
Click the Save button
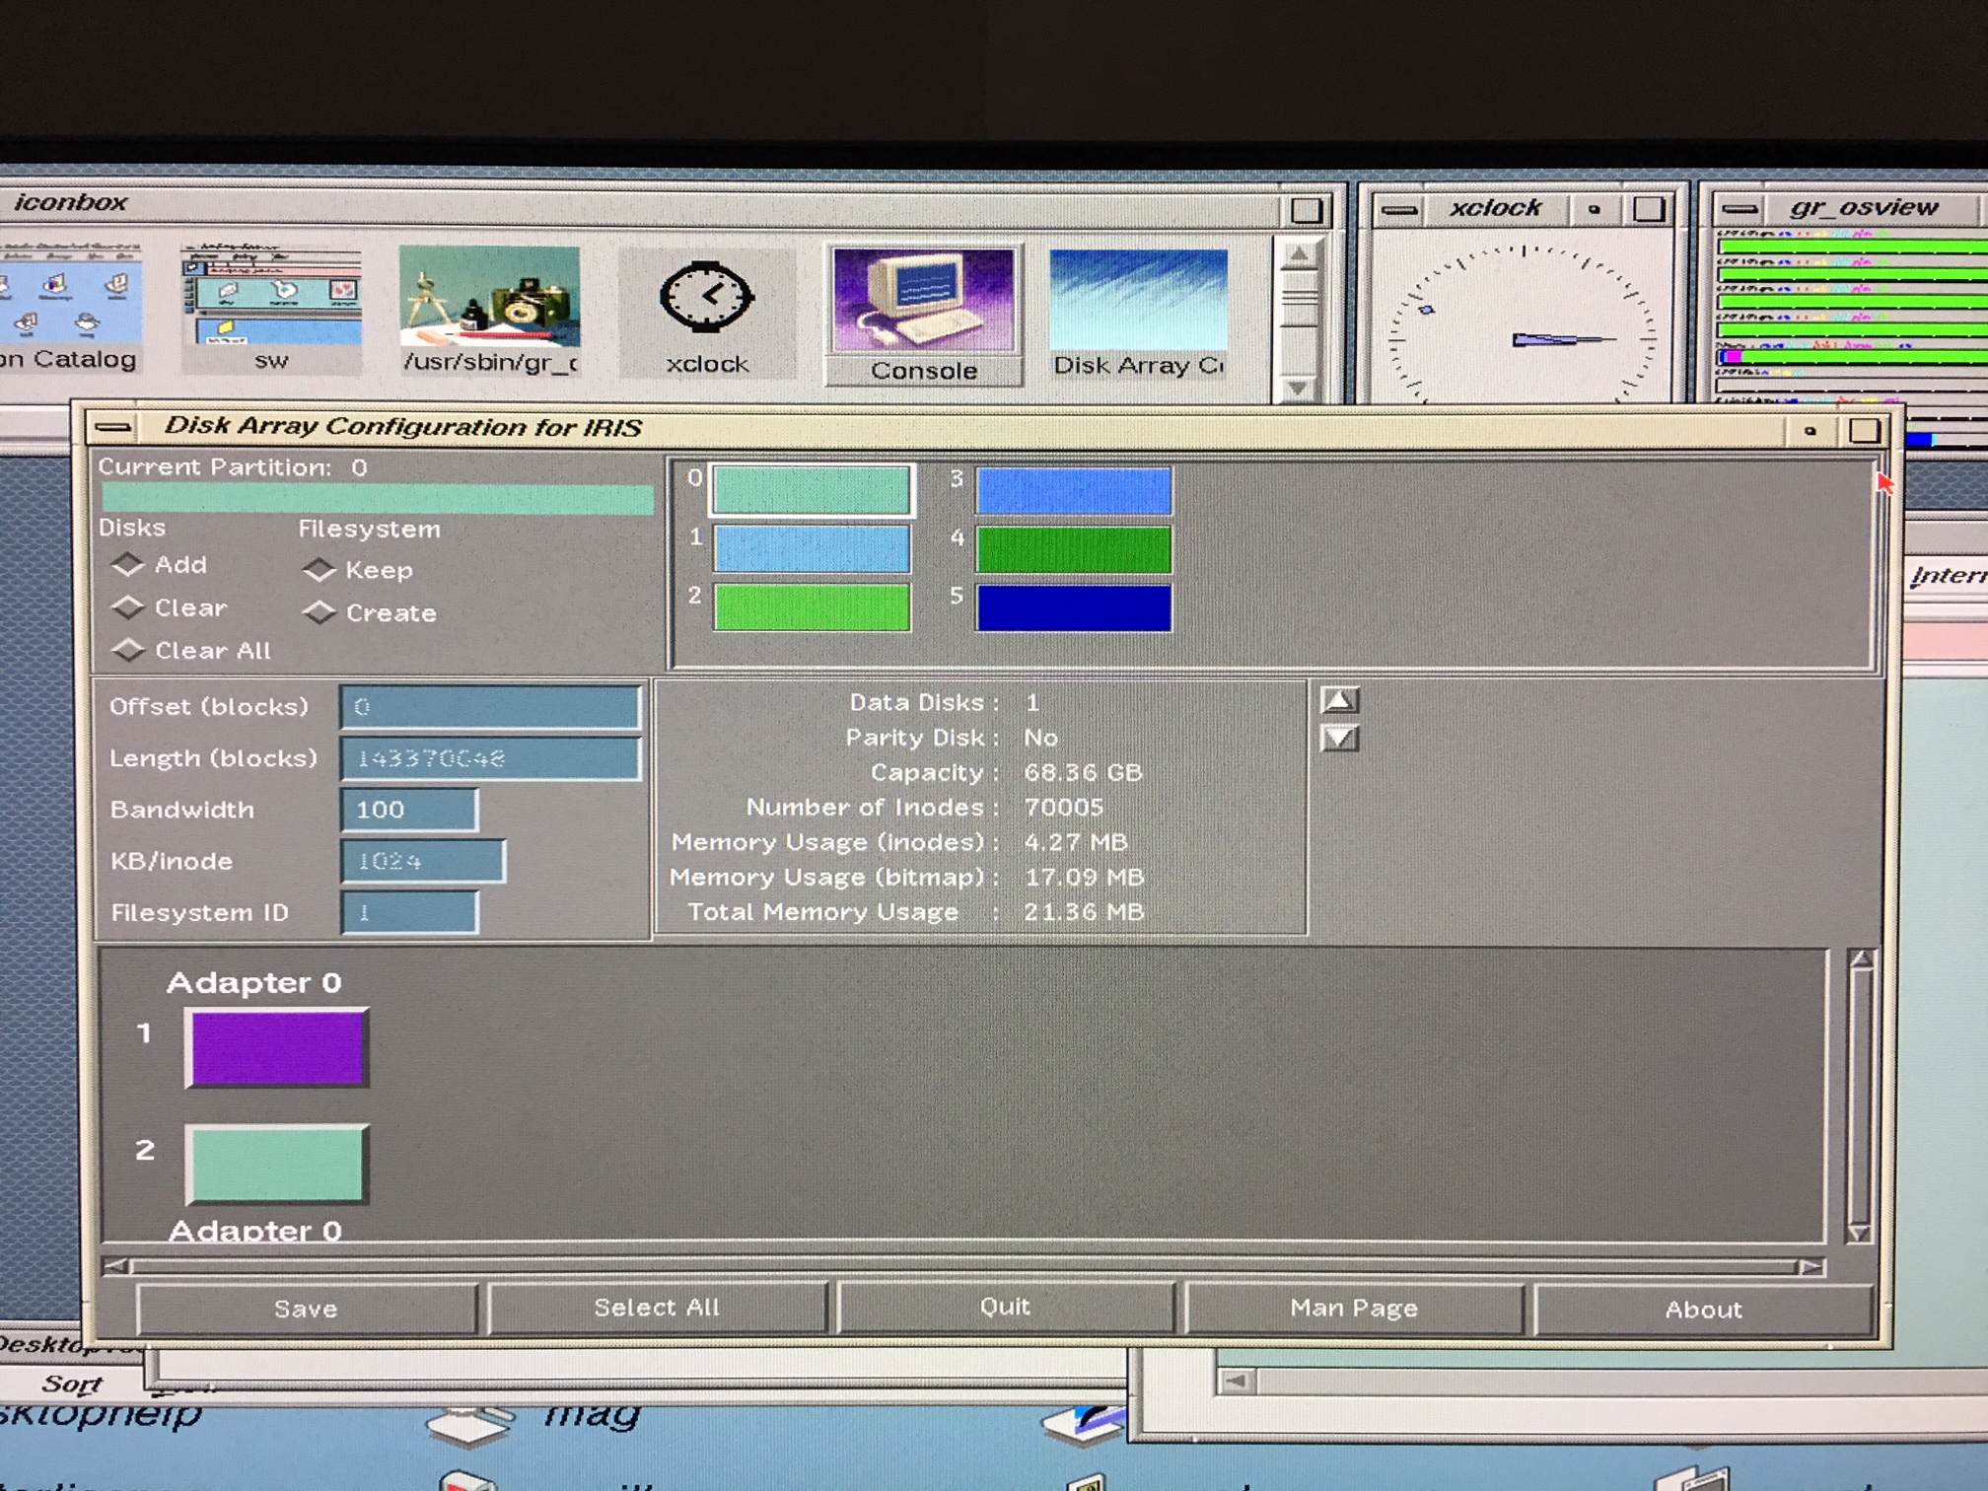(306, 1309)
